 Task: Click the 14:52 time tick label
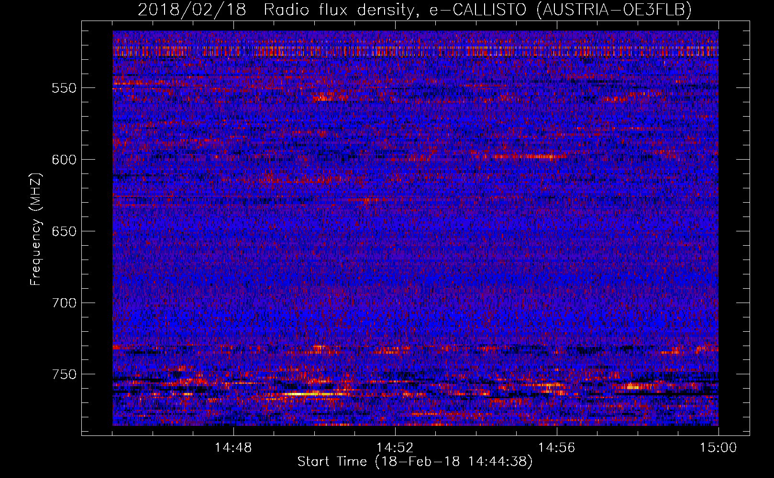[395, 448]
